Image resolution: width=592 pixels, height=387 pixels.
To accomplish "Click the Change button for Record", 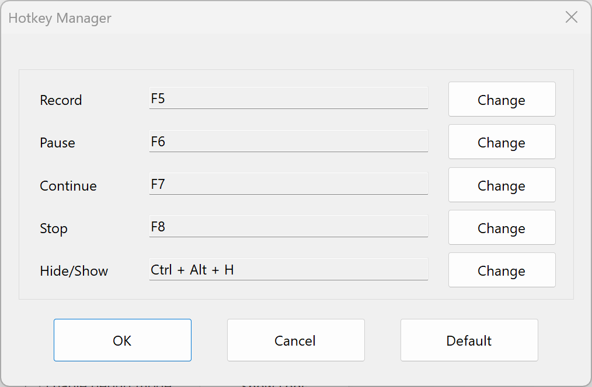I will coord(501,99).
